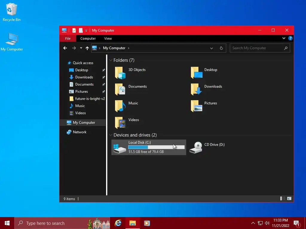Minimize the My Computer window

click(x=260, y=30)
